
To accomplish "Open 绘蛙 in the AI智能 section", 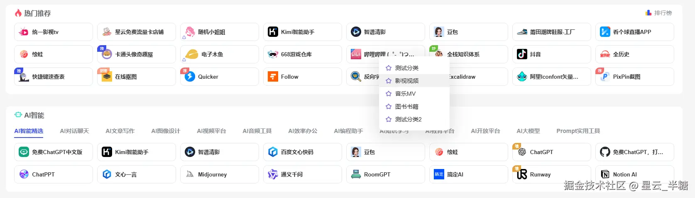I will (x=469, y=152).
